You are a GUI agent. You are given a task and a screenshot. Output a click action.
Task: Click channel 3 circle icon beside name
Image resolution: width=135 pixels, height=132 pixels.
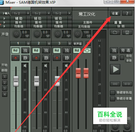pyautogui.click(x=70, y=43)
